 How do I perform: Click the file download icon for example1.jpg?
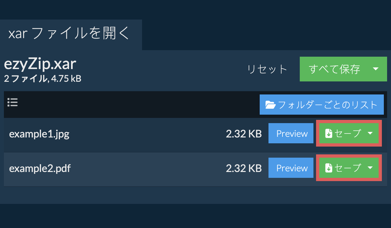click(329, 134)
